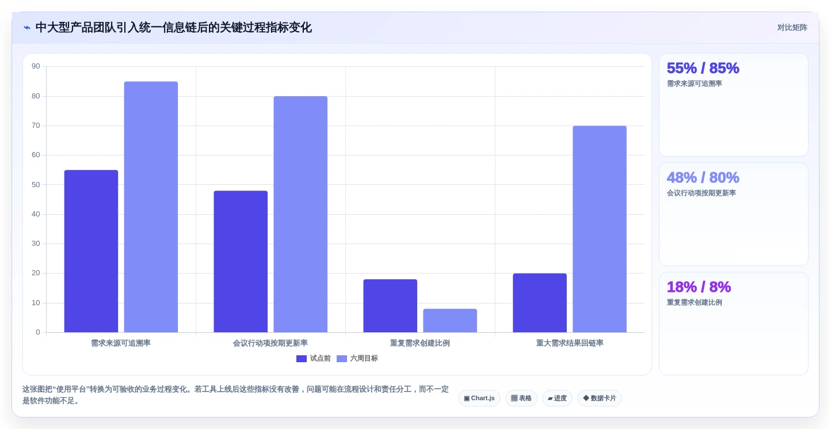Click the 会议行动项按期更新率 card caption
831x429 pixels.
pyautogui.click(x=702, y=193)
